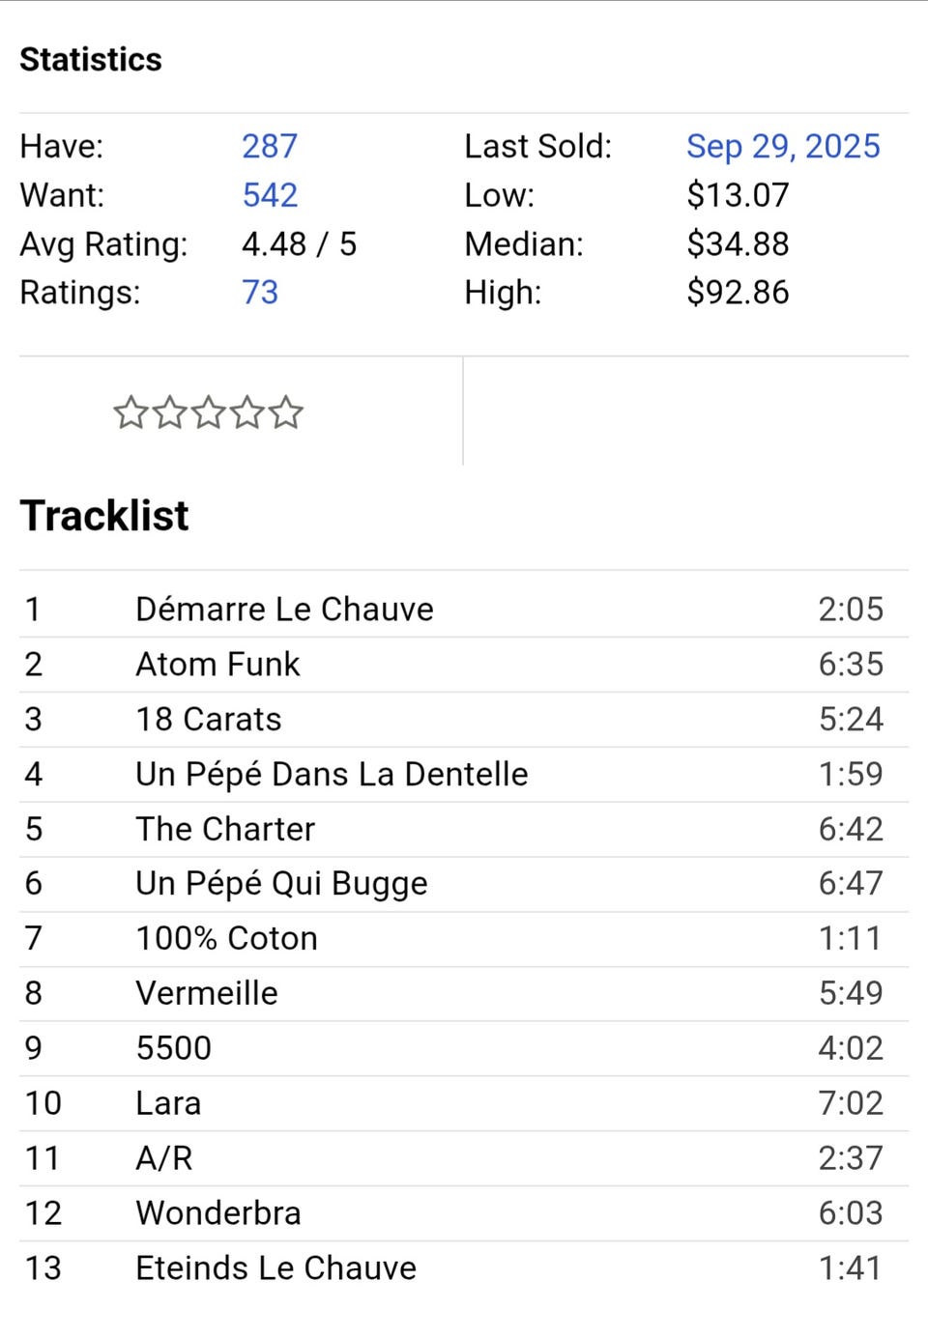Screen dimensions: 928x1338
Task: Rate the release one star
Action: [x=130, y=413]
